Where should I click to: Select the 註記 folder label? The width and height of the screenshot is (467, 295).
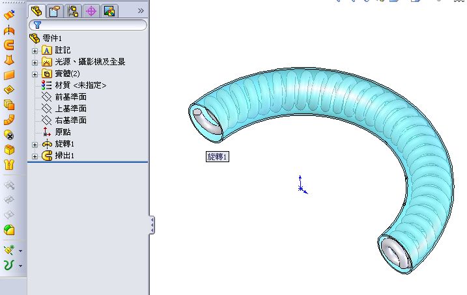click(x=63, y=50)
